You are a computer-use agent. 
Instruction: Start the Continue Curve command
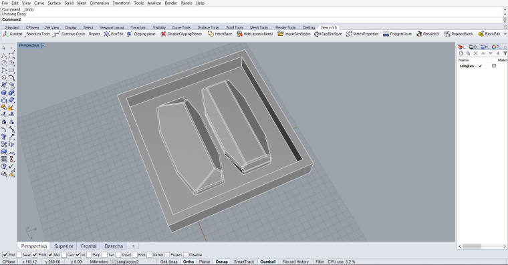(x=70, y=34)
